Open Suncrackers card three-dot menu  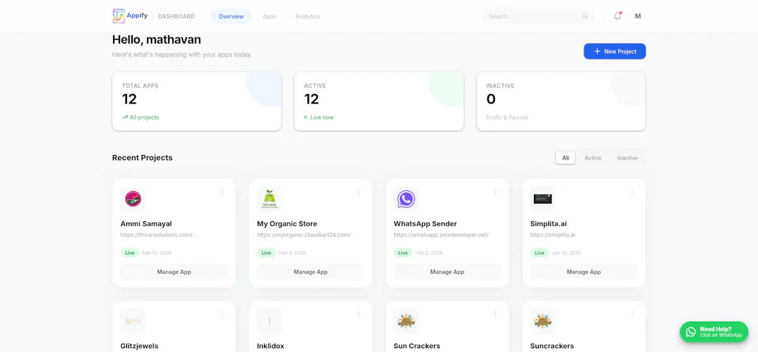(x=632, y=314)
